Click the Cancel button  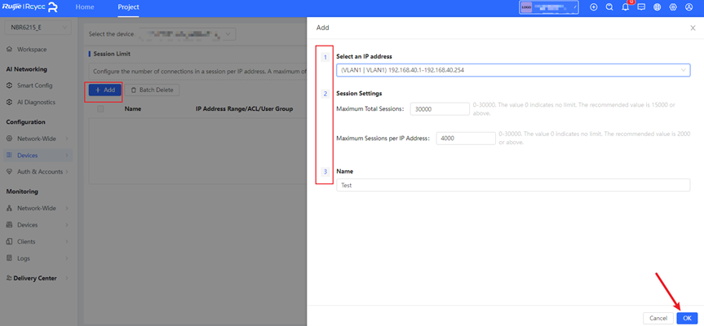658,318
